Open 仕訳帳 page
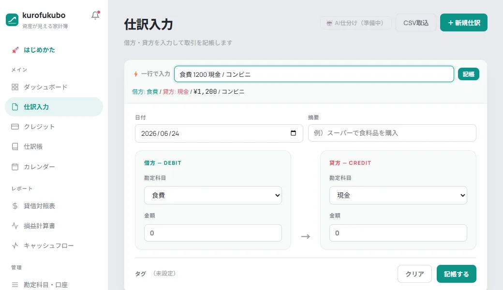Image resolution: width=503 pixels, height=290 pixels. (54, 146)
